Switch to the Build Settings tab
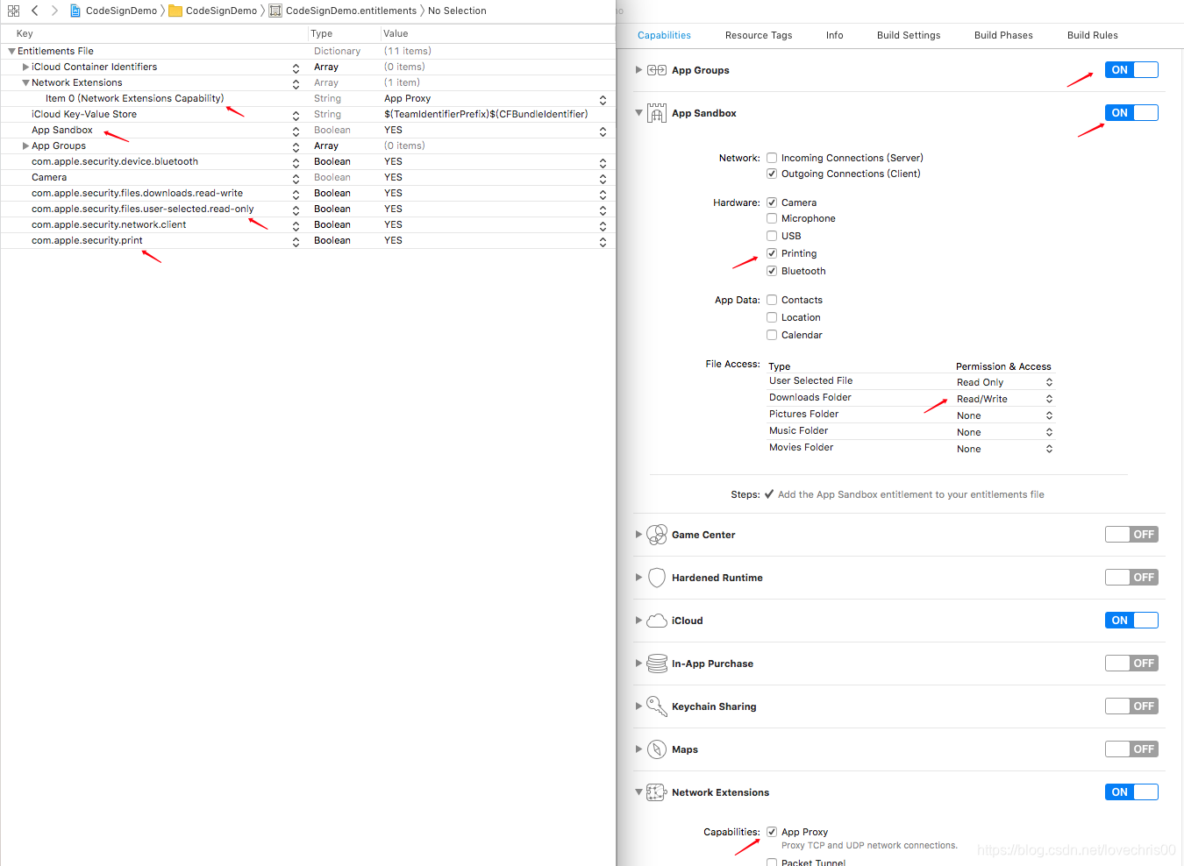 [908, 35]
